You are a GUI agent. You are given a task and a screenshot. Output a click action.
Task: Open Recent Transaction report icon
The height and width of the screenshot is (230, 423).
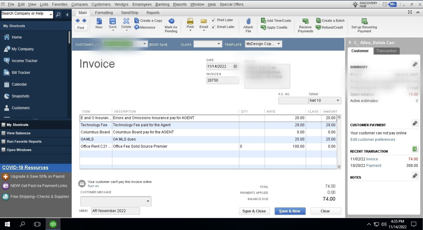(415, 149)
